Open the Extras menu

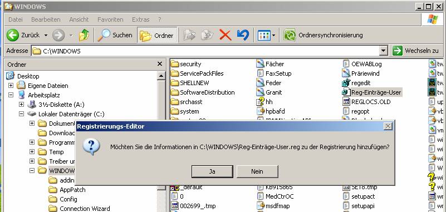(x=140, y=19)
